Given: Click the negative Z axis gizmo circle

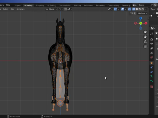Looking at the screenshot, I should 141,29.
